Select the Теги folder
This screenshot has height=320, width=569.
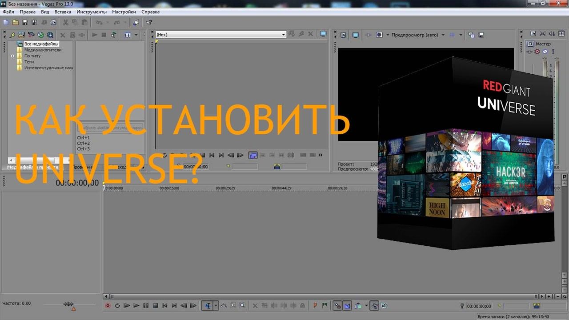click(29, 62)
